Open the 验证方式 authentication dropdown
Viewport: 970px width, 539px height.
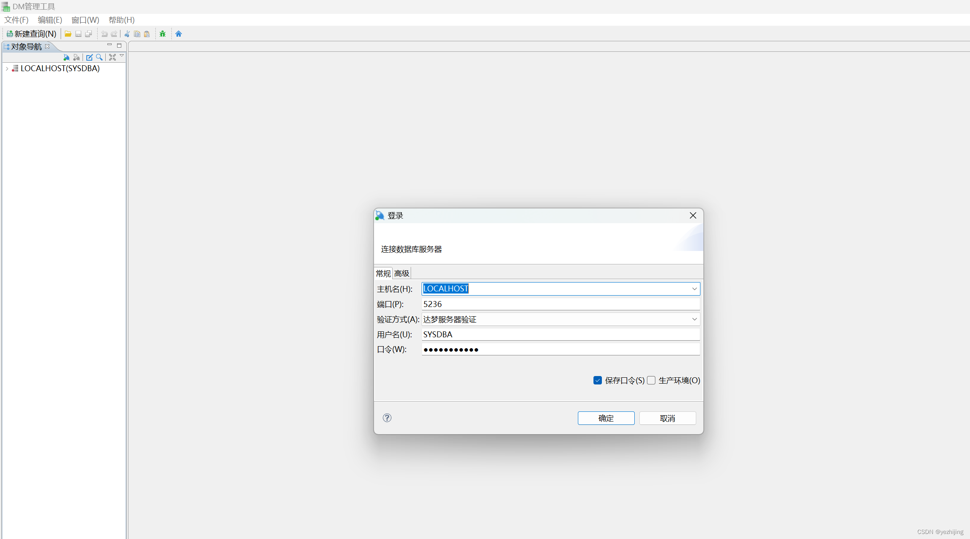click(694, 319)
